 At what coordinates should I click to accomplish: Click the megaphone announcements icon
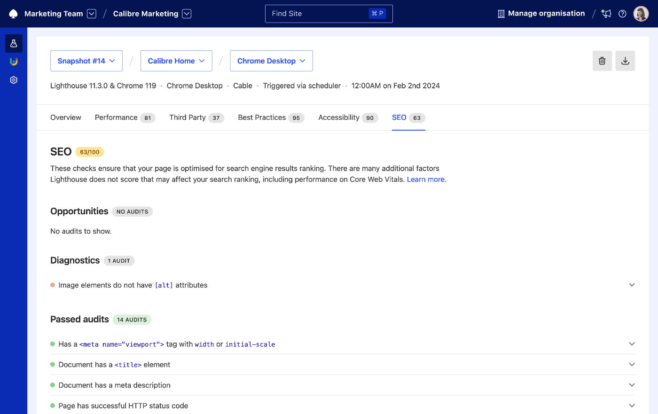tap(606, 14)
